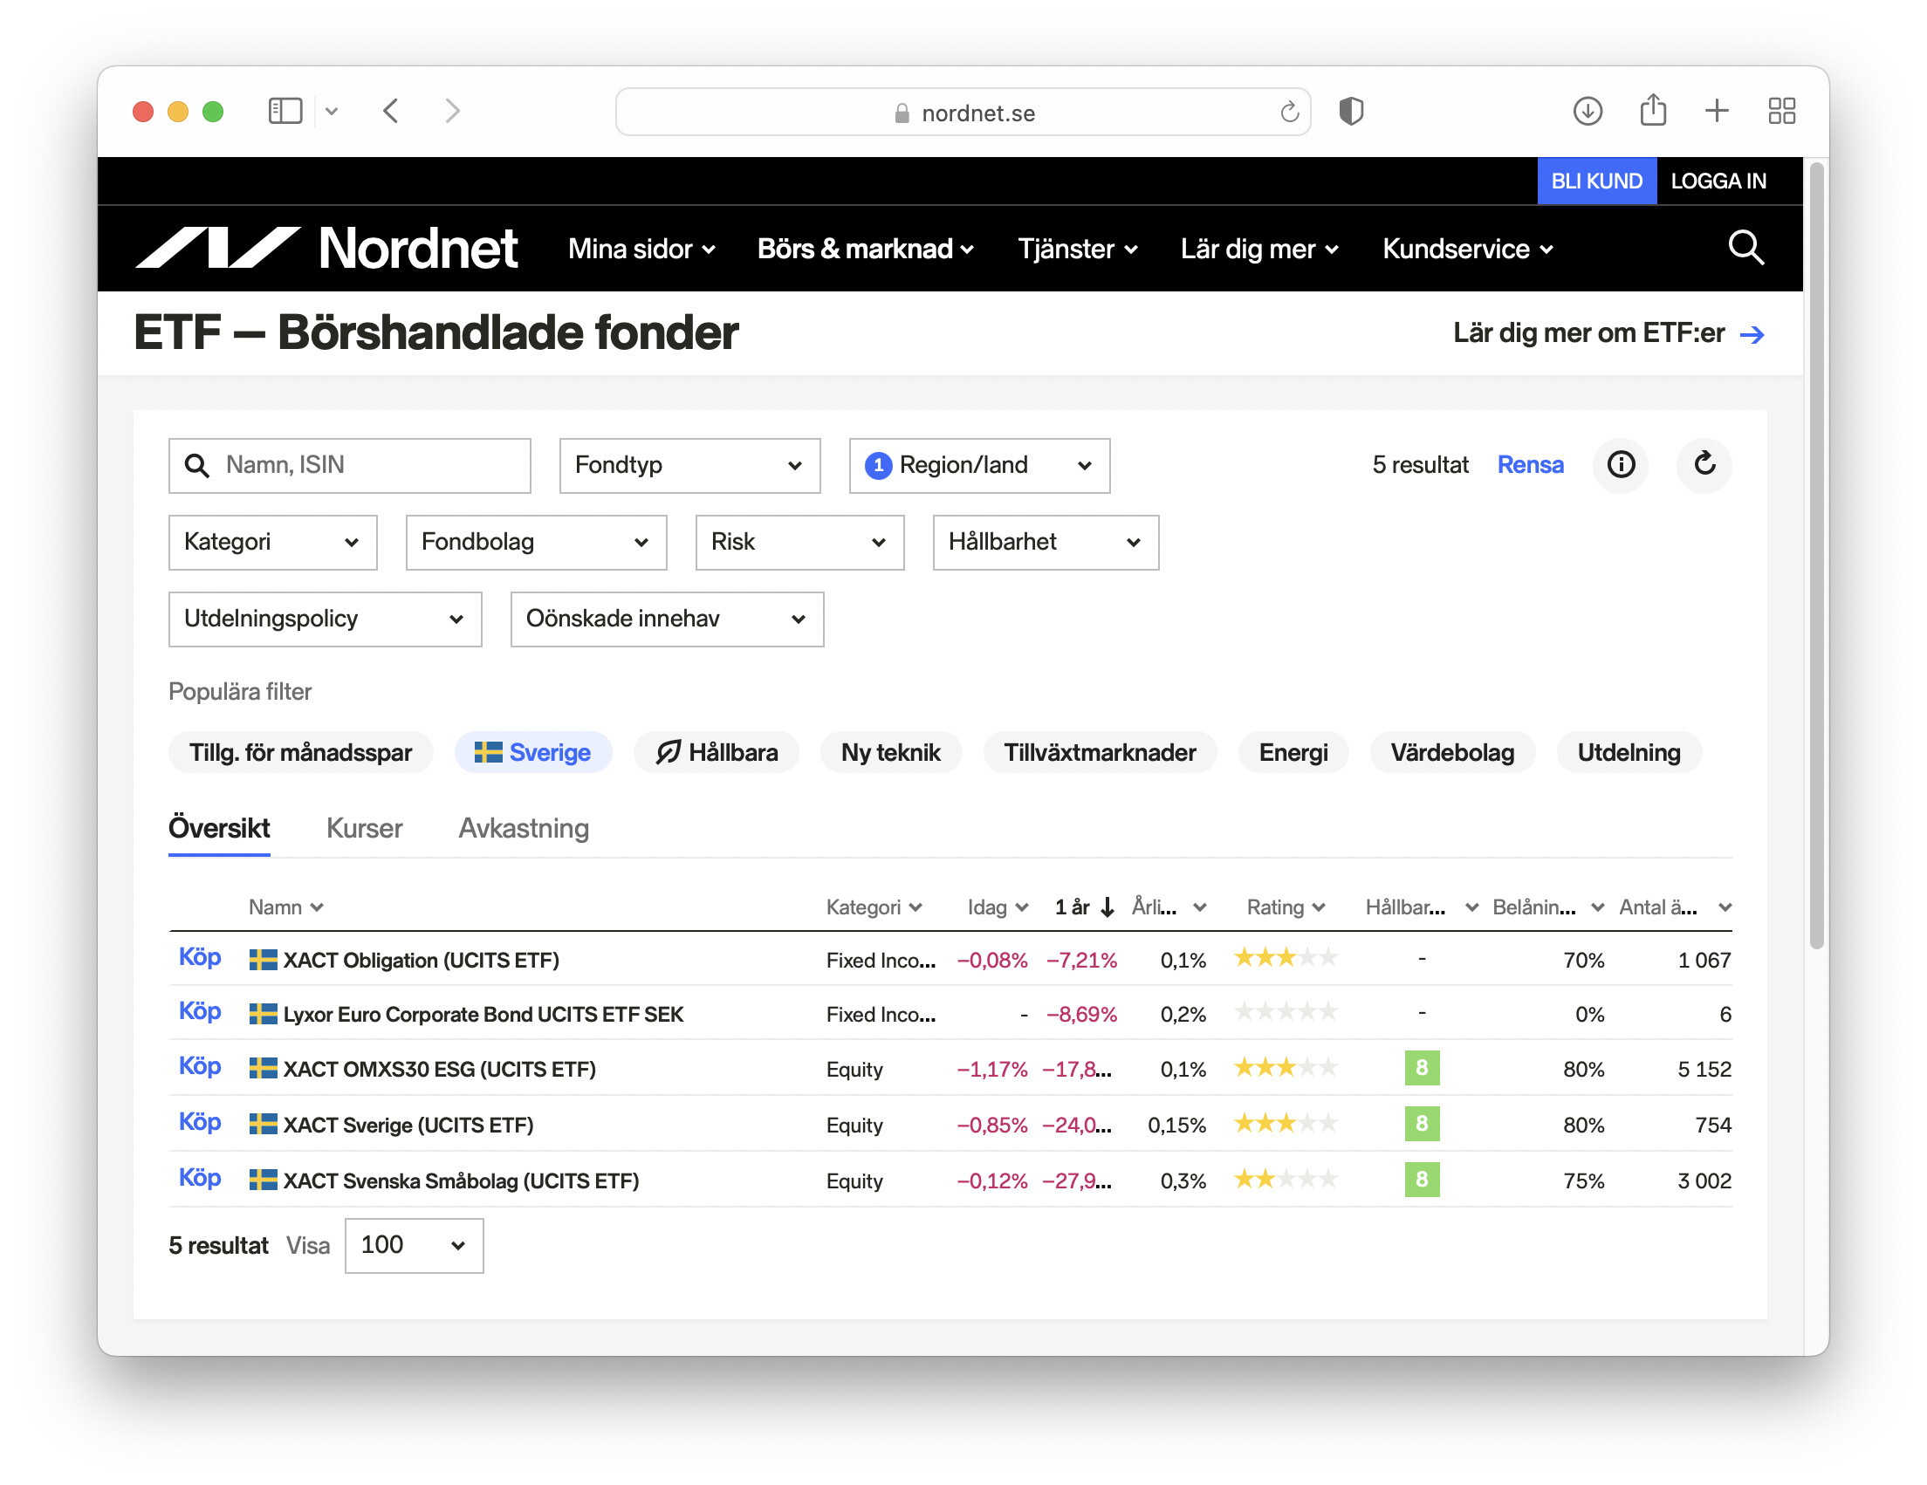Screen dimensions: 1927x1485
Task: Toggle the Hållbara popular filter
Action: 717,752
